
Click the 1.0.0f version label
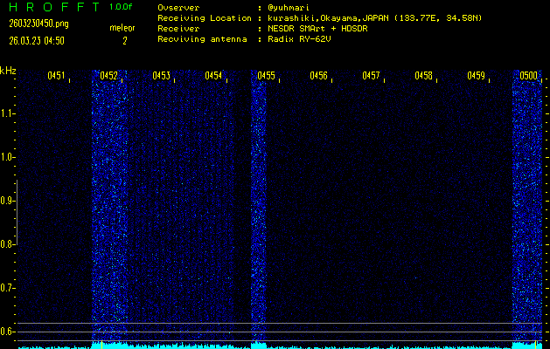point(122,7)
